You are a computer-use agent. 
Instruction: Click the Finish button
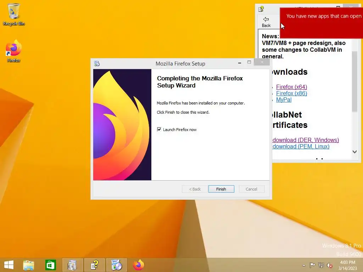tap(221, 189)
